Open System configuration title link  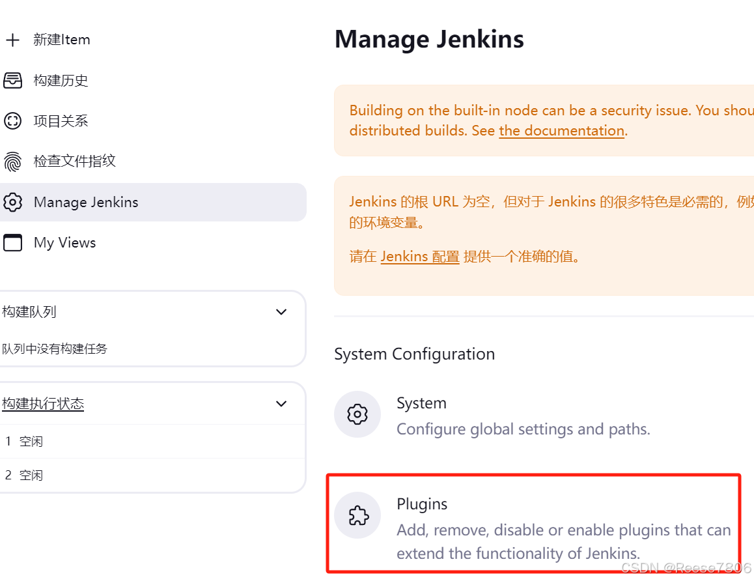(x=421, y=403)
